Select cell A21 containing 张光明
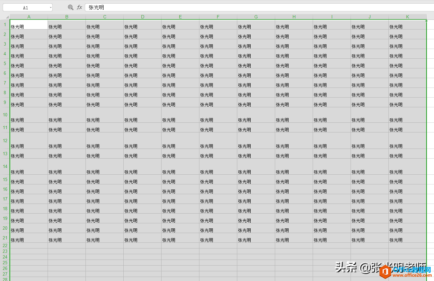Image resolution: width=434 pixels, height=281 pixels. tap(29, 238)
